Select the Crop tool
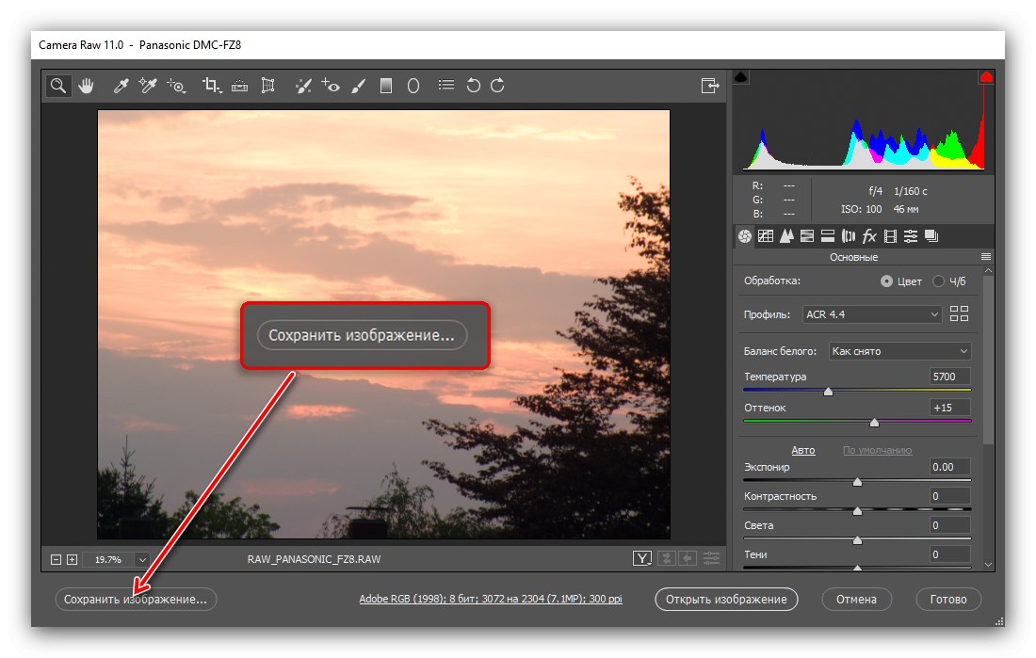The height and width of the screenshot is (658, 1036). [x=209, y=86]
